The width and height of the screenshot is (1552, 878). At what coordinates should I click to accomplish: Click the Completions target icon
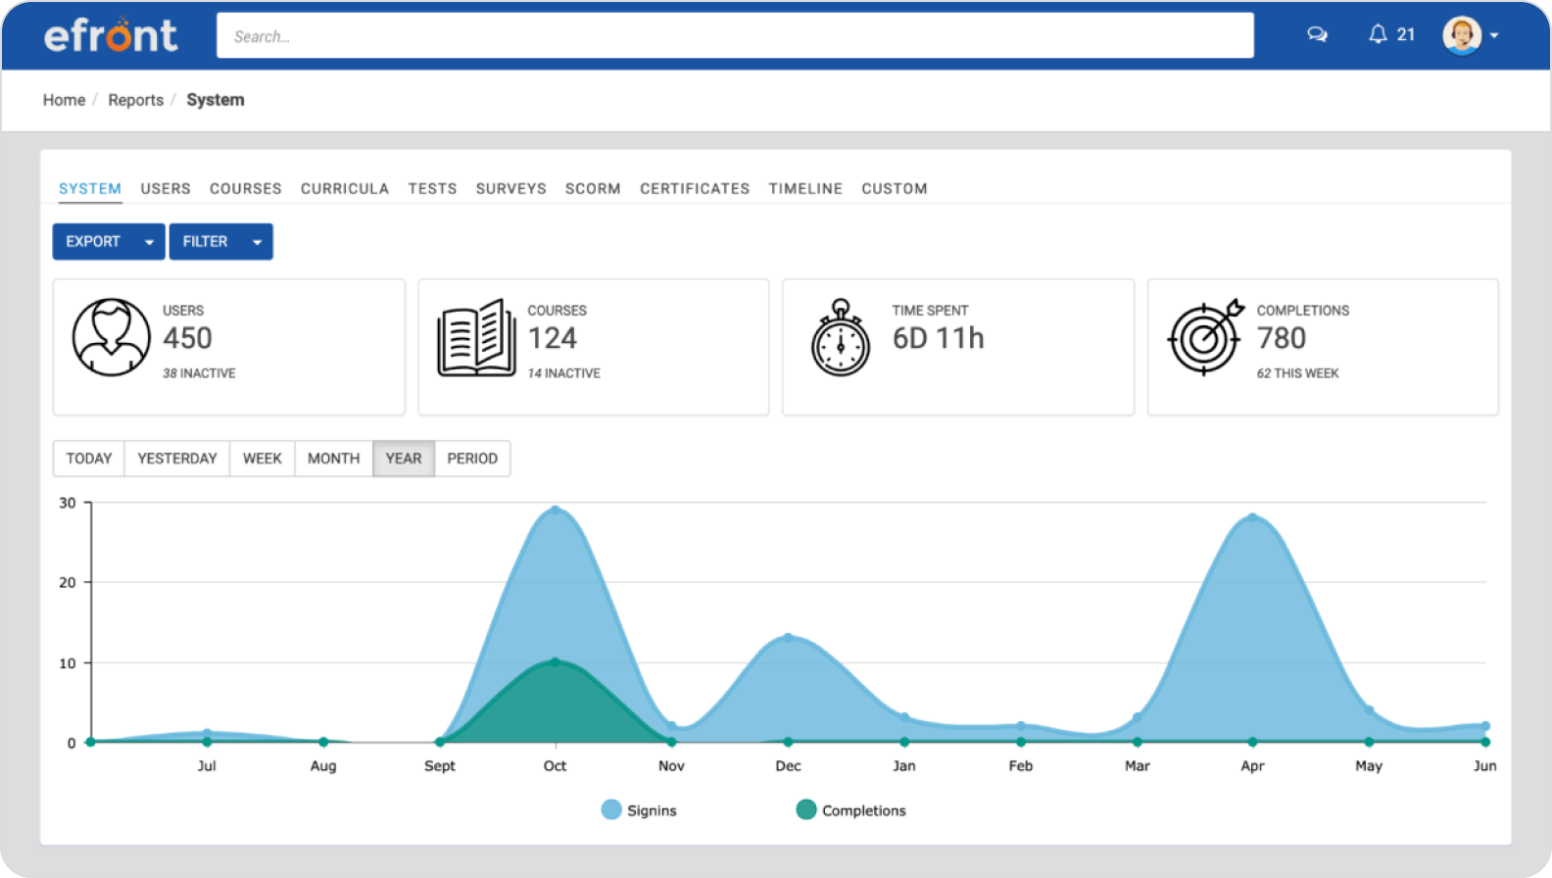[1205, 338]
